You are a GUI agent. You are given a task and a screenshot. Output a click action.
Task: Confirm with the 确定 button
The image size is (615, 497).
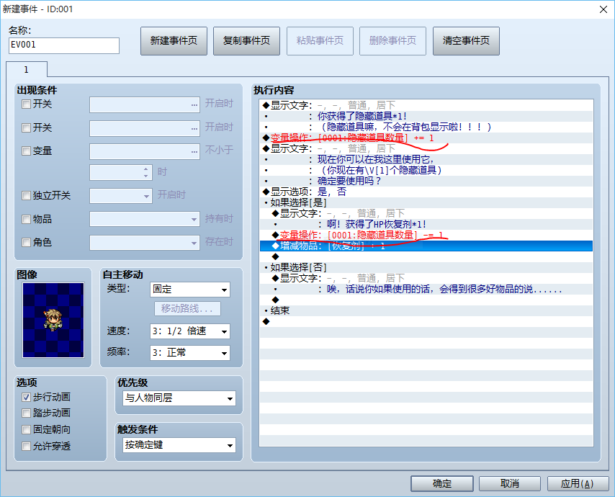442,483
